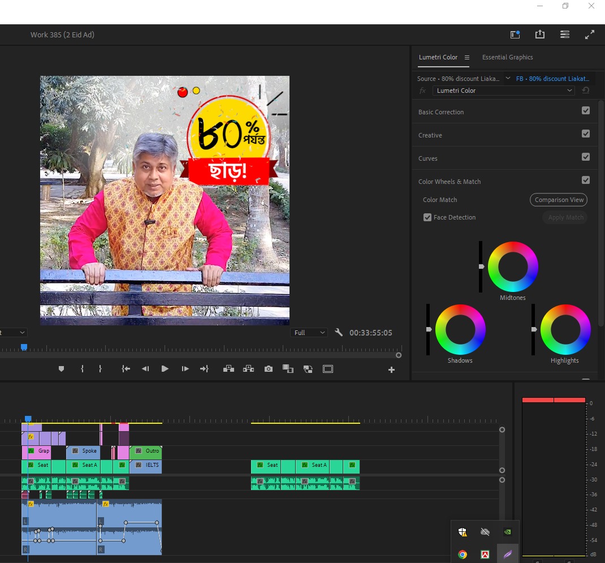Switch to the Essential Graphics tab
605x563 pixels.
click(x=507, y=57)
